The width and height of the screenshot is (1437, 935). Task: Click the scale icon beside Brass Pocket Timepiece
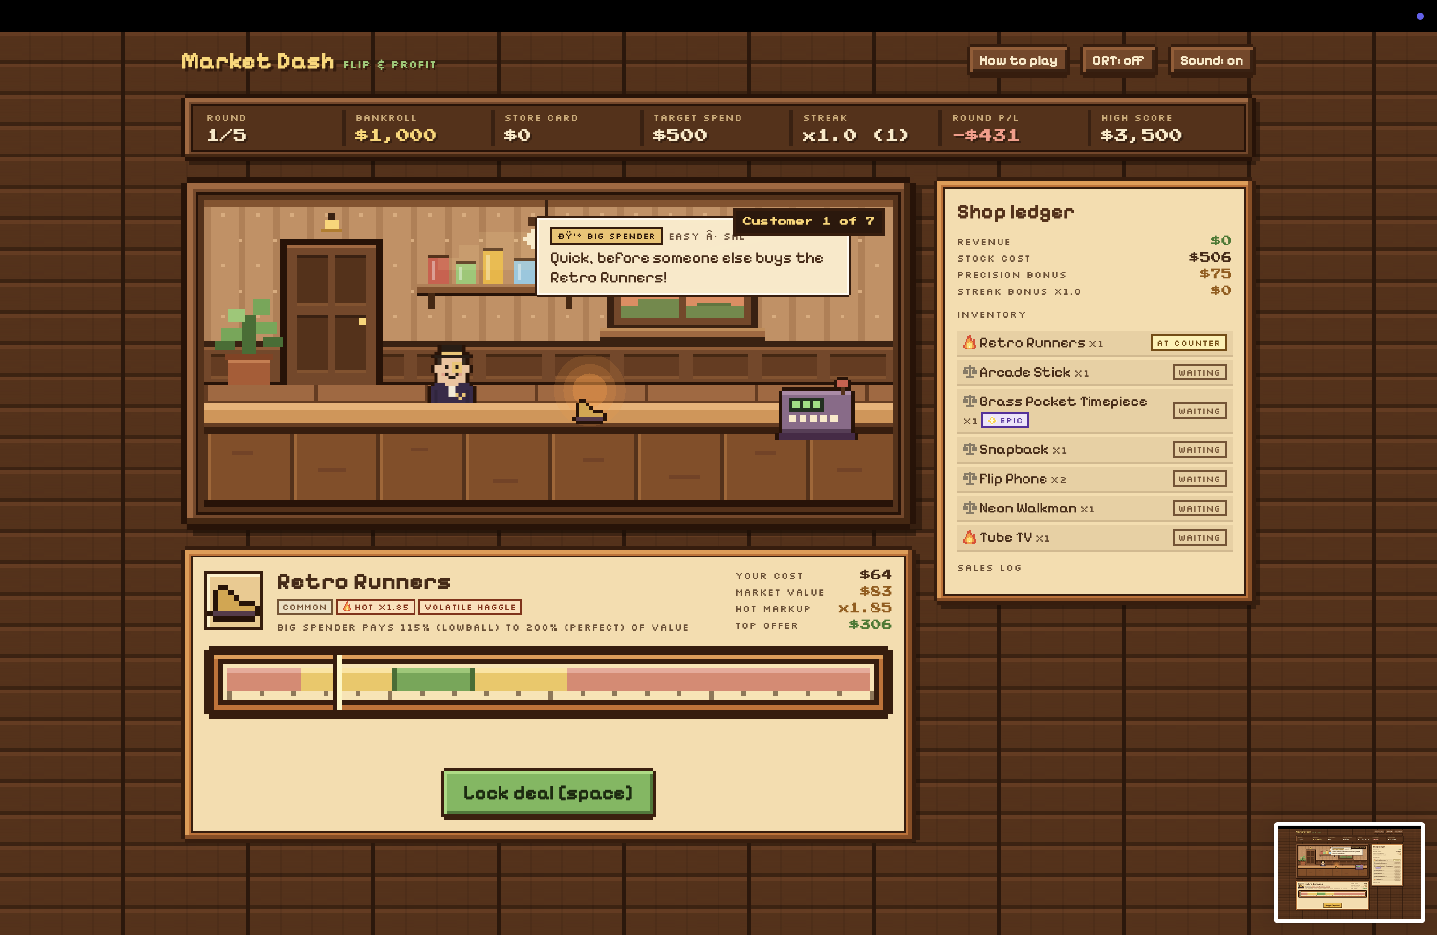point(969,401)
